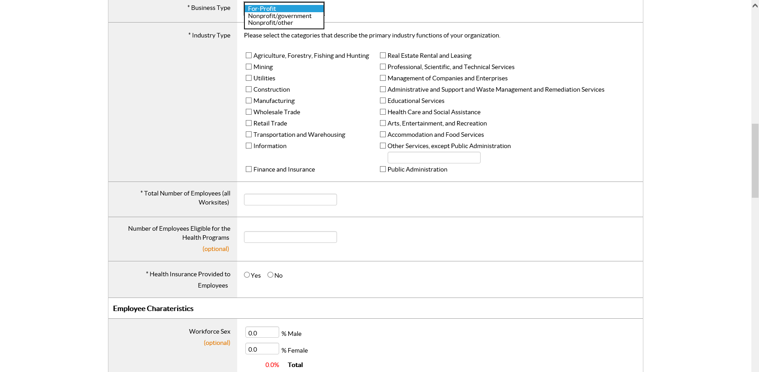
Task: Click the scrollbar up arrow
Action: click(x=755, y=5)
